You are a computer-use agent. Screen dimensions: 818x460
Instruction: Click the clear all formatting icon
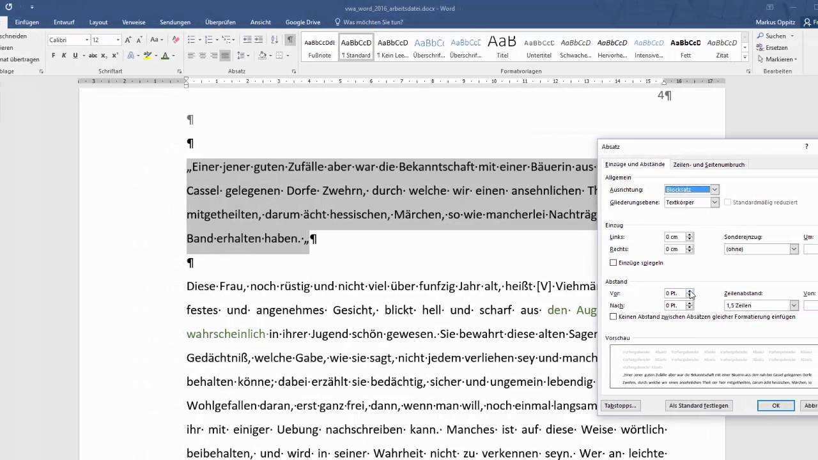(x=175, y=40)
